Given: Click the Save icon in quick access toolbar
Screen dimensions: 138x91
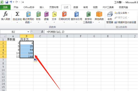Looking at the screenshot, I should (x=7, y=2).
